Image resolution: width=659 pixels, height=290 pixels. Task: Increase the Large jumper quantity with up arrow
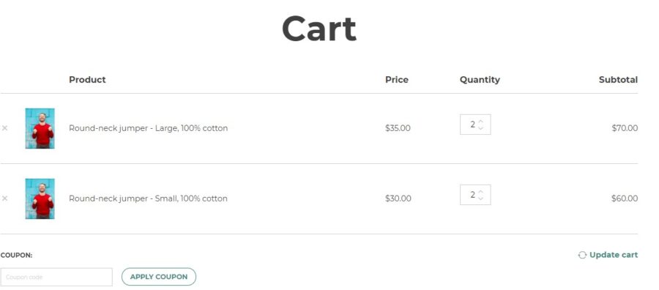[x=481, y=122]
